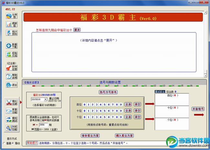Open 模拟测试 simulation test

pyautogui.click(x=12, y=119)
